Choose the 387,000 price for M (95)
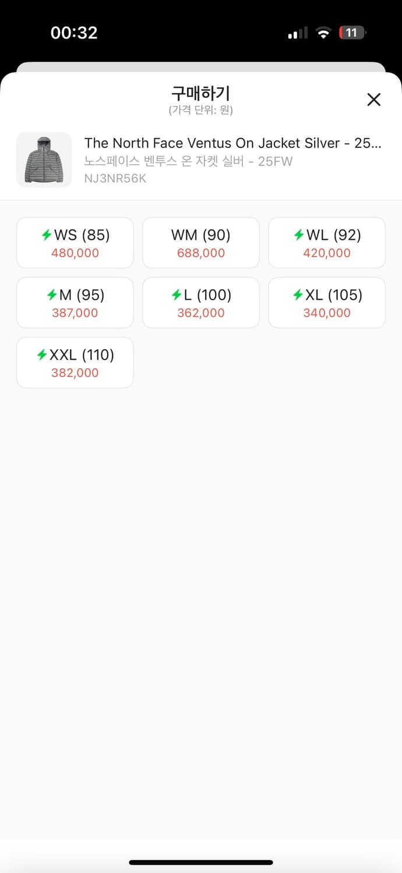The image size is (402, 873). (x=75, y=313)
